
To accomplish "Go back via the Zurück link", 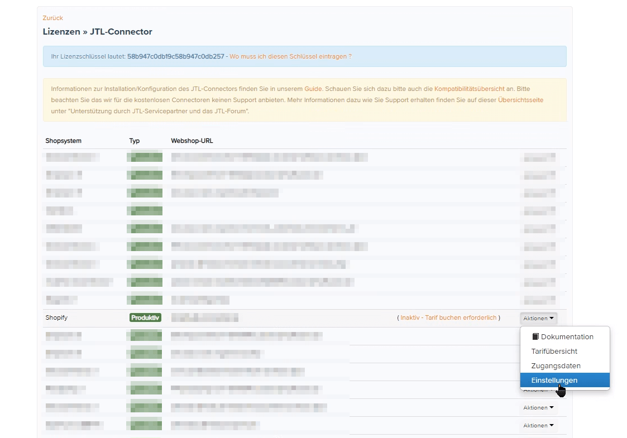I will [53, 18].
